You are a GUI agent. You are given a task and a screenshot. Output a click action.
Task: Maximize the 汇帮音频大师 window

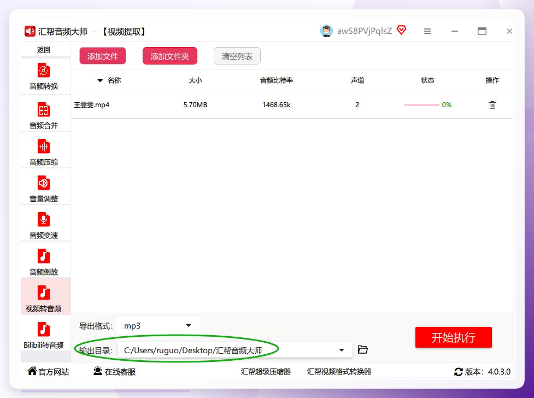(x=482, y=31)
